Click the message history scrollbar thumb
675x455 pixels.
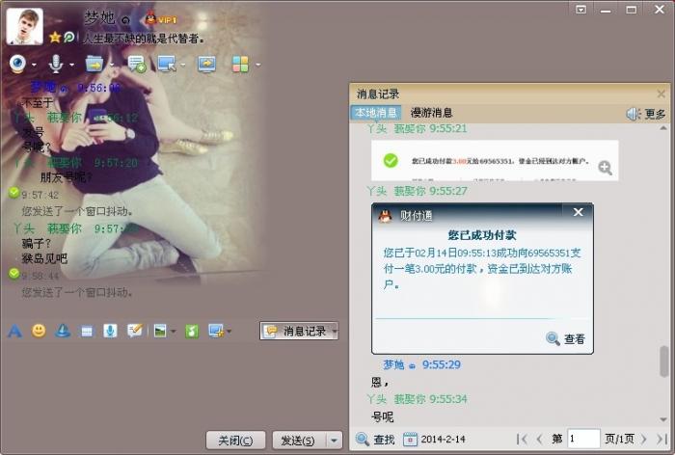(664, 361)
